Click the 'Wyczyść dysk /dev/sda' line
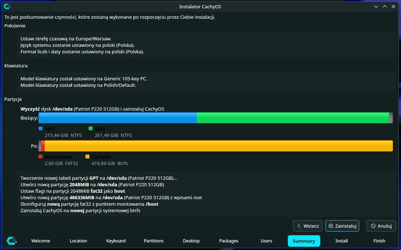 coord(92,109)
